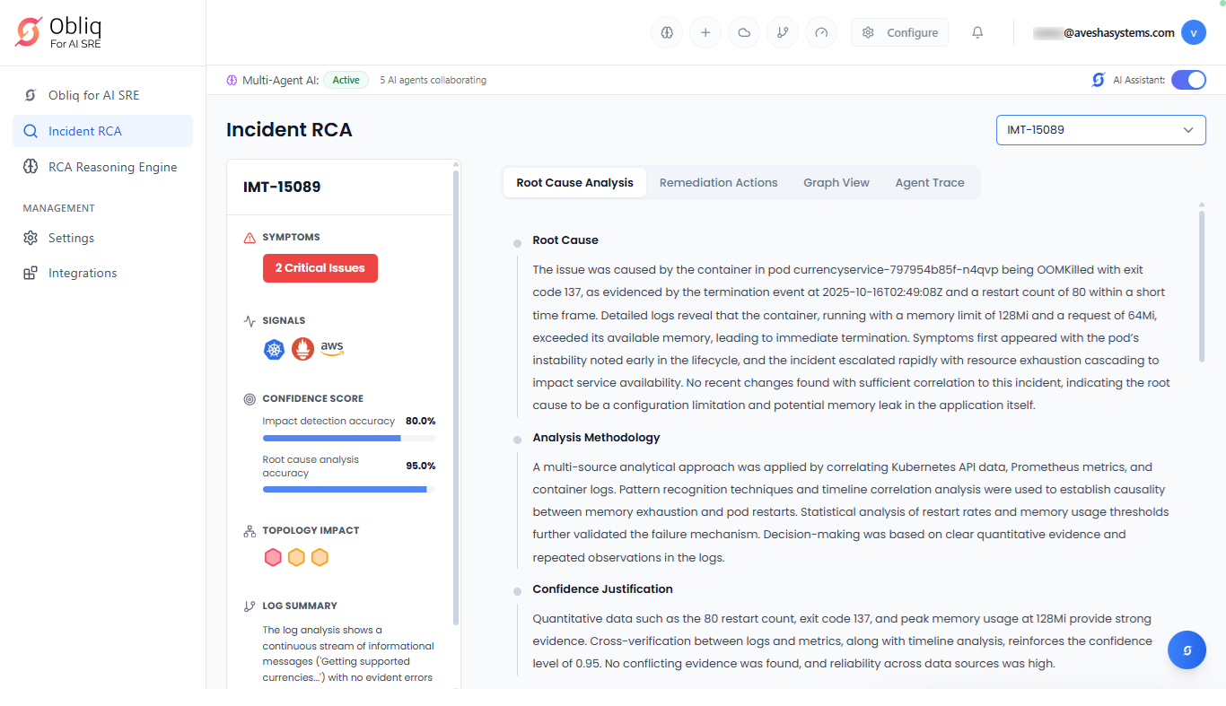Switch to Remediation Actions tab

click(718, 182)
